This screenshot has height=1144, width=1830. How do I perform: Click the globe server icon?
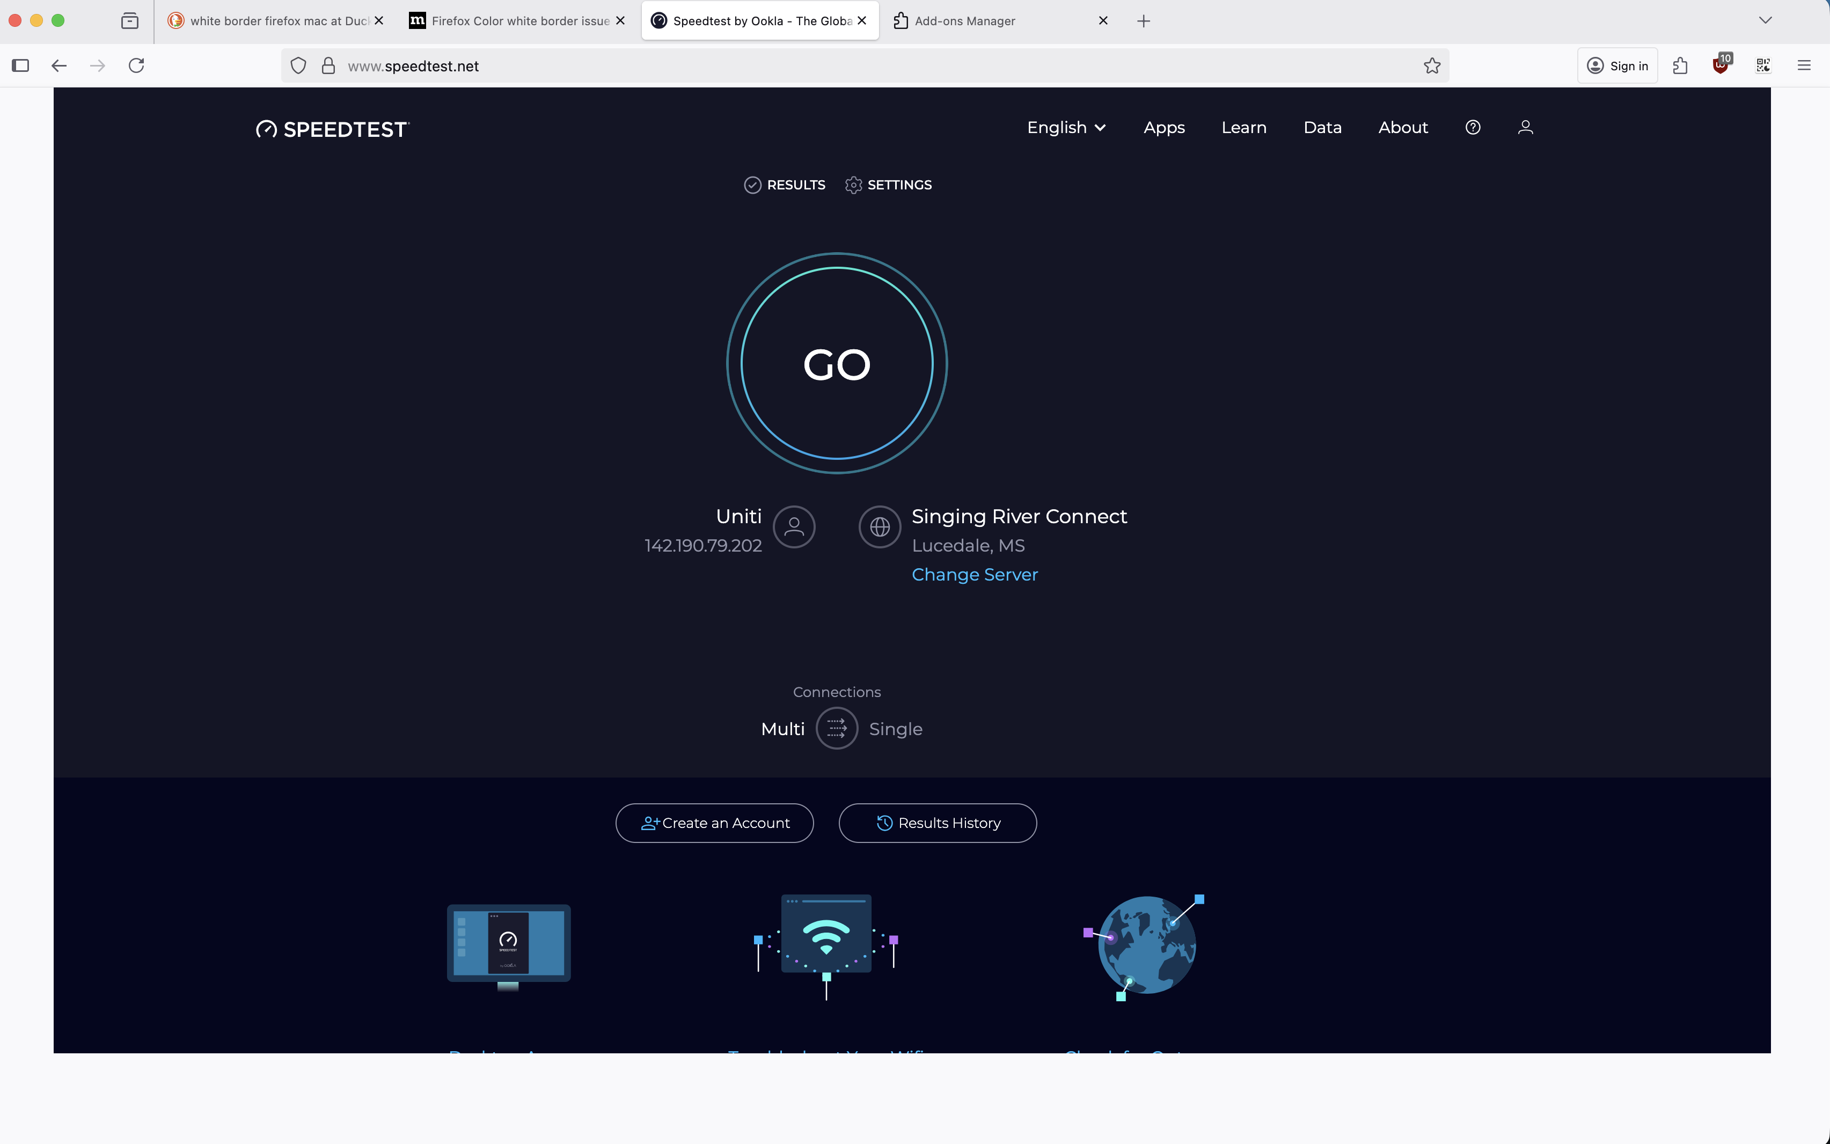879,526
